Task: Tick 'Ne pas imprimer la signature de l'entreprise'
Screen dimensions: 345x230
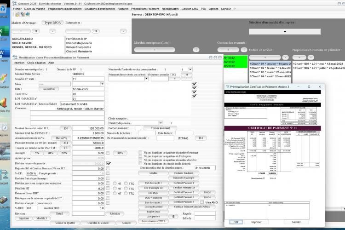Action: coord(140,156)
